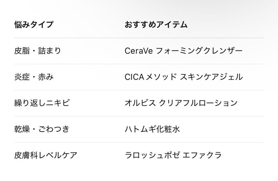Click the おすすめアイテム column header
The height and width of the screenshot is (181, 278).
(x=156, y=25)
